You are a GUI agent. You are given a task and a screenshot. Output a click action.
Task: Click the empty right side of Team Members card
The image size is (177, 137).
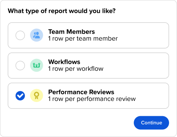143,35
